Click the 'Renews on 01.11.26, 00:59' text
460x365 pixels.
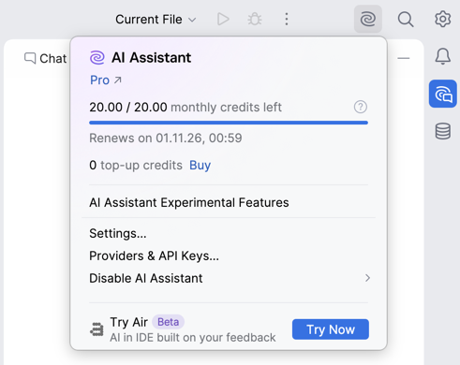point(166,138)
